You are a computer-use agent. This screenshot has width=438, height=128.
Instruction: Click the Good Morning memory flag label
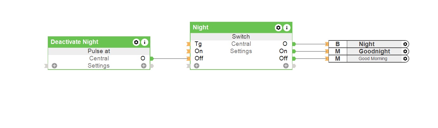click(x=373, y=58)
